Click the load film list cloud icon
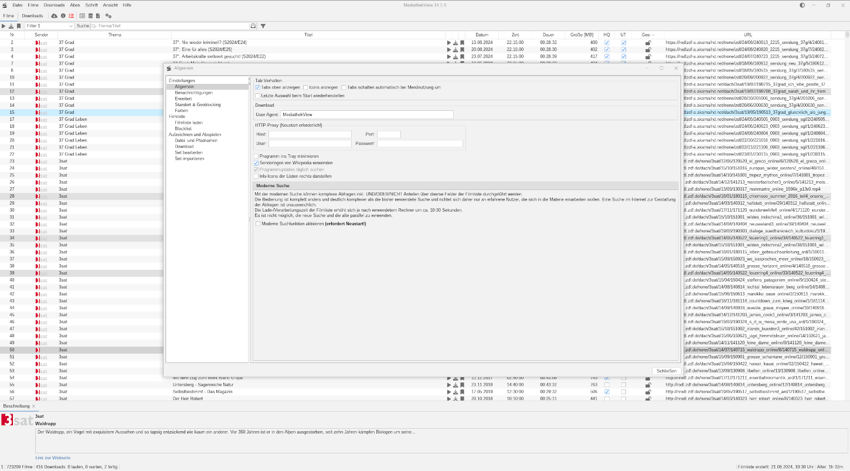Viewport: 850px width, 471px height. [x=55, y=16]
